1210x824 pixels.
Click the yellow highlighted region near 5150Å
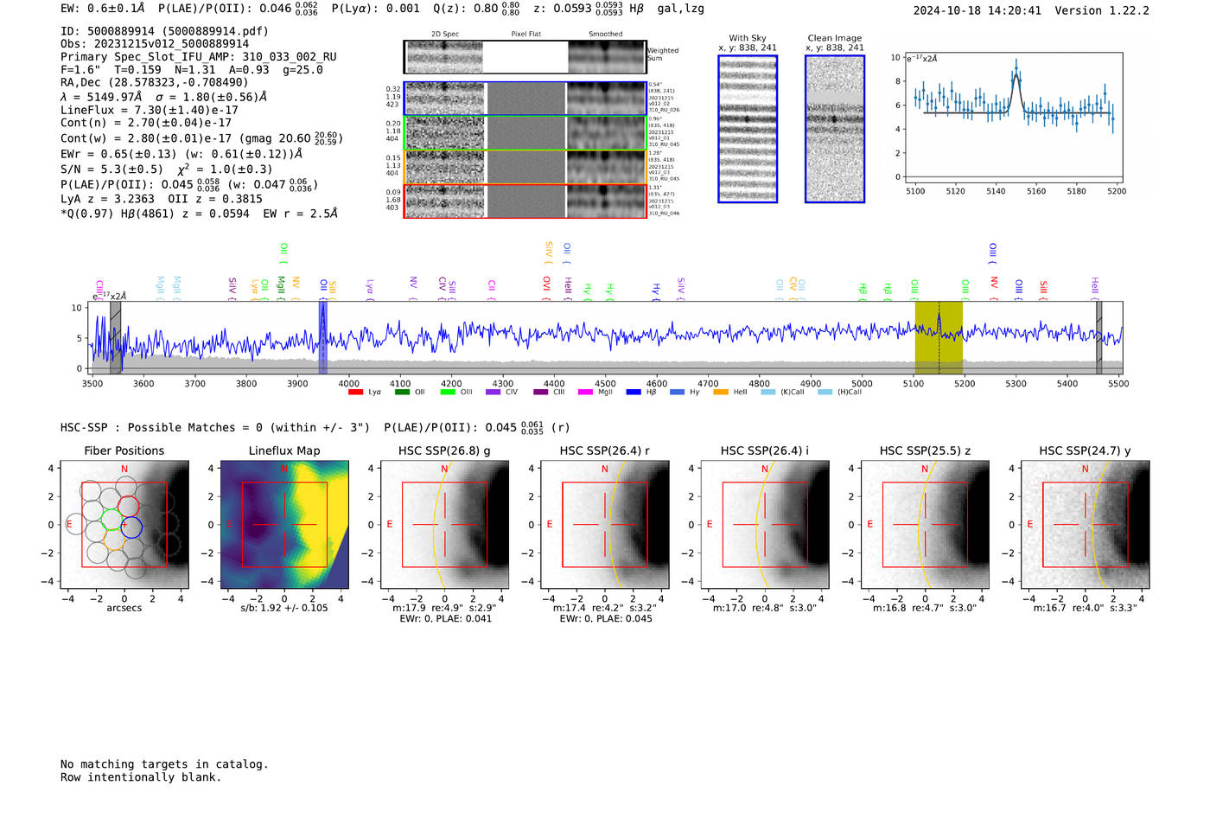pos(939,337)
